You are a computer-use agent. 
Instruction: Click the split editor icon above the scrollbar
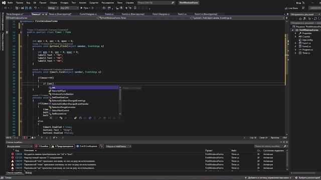click(x=286, y=18)
